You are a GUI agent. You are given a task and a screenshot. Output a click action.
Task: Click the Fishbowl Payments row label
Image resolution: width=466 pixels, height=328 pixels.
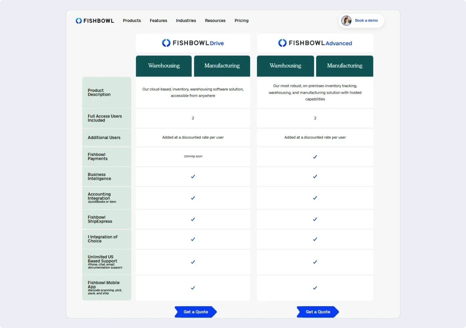[x=98, y=156]
